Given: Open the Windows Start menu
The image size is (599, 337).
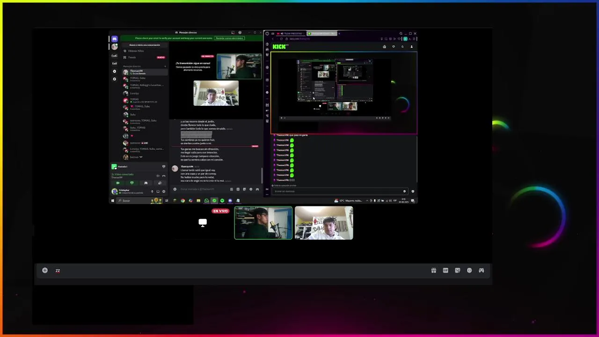Looking at the screenshot, I should 113,201.
